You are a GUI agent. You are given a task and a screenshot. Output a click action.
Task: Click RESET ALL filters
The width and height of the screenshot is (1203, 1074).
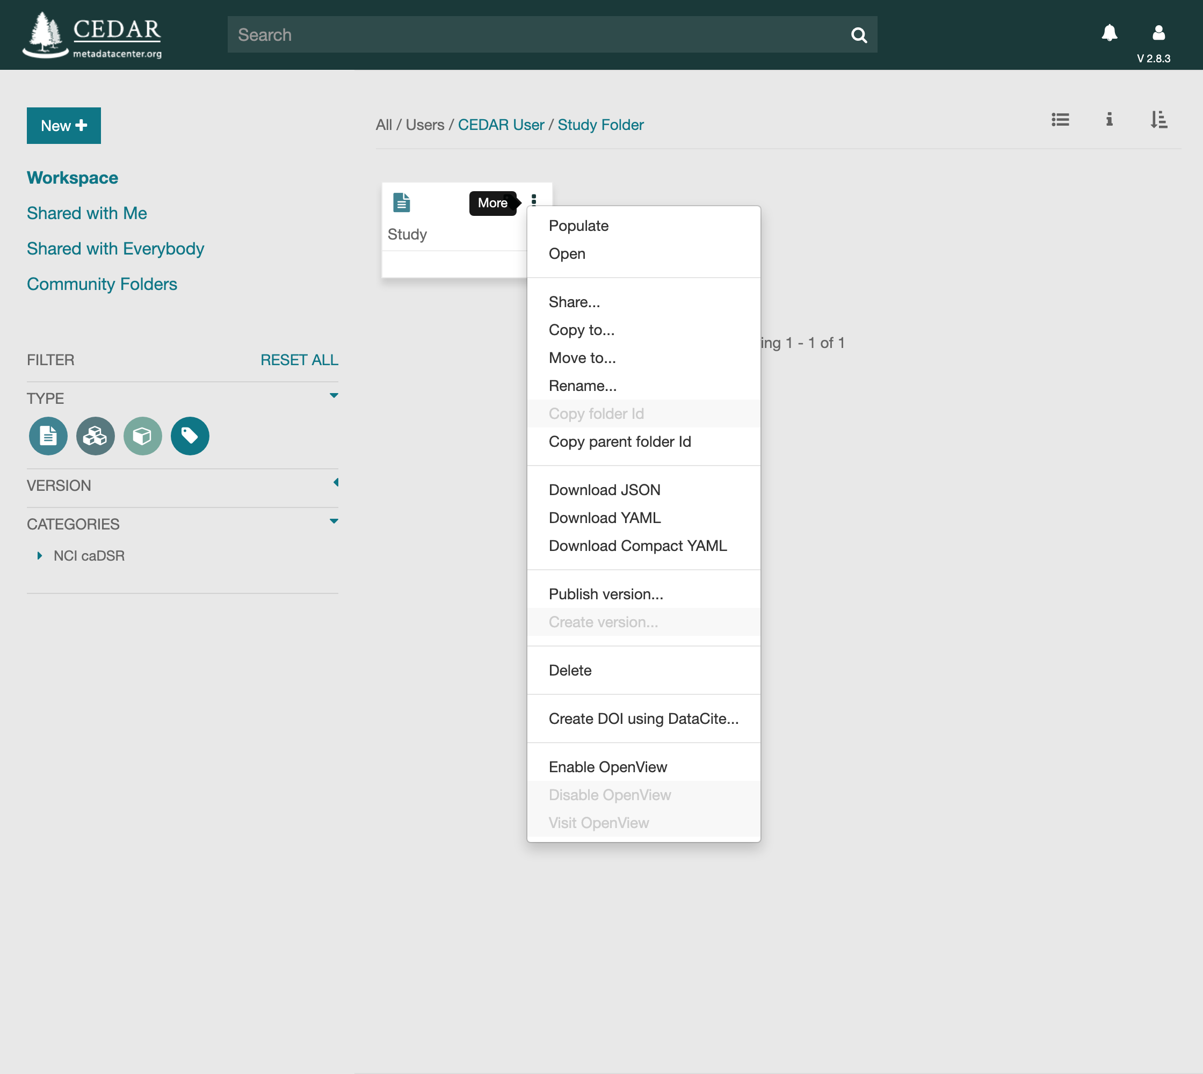[x=299, y=360]
